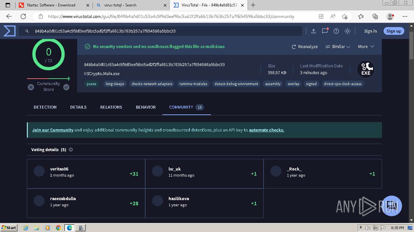Go back with the browser back arrow
Image resolution: width=414 pixels, height=232 pixels.
pyautogui.click(x=9, y=16)
